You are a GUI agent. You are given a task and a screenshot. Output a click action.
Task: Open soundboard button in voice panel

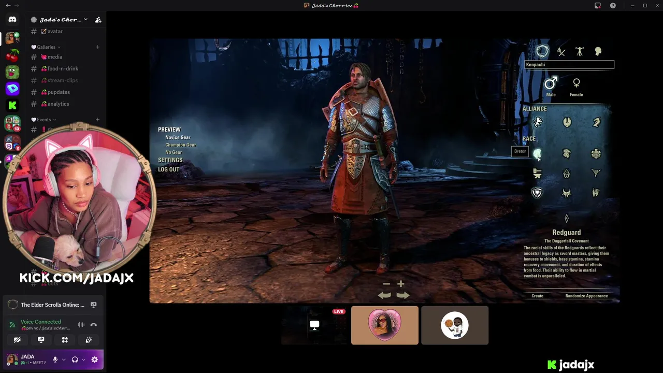pos(89,340)
